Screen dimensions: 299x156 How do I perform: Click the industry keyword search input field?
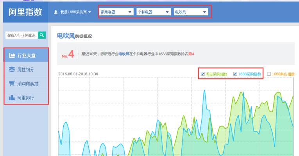pos(21,35)
